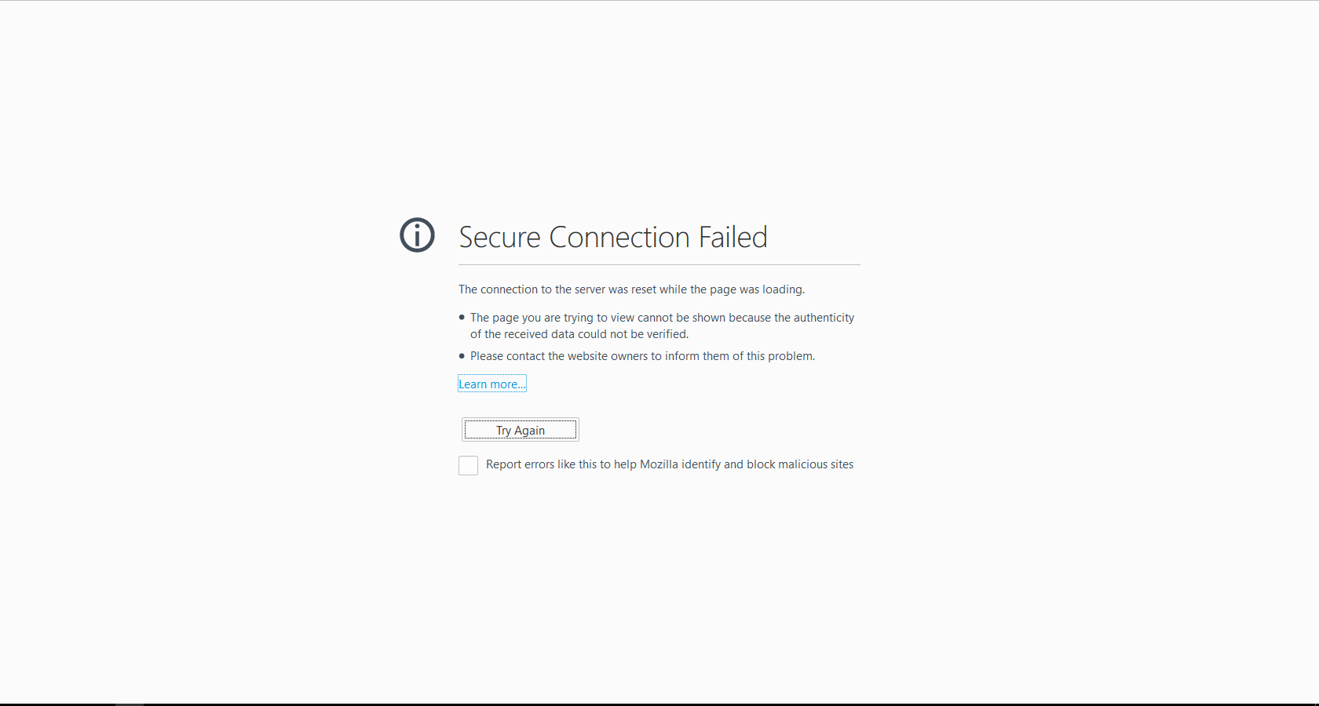1319x706 pixels.
Task: Click the Secure Connection Failed heading
Action: click(612, 237)
